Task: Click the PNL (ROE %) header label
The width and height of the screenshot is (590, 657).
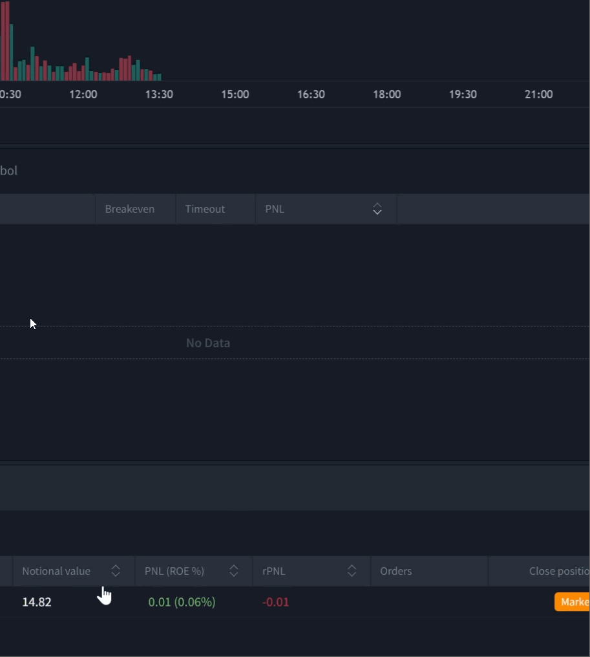Action: tap(174, 571)
